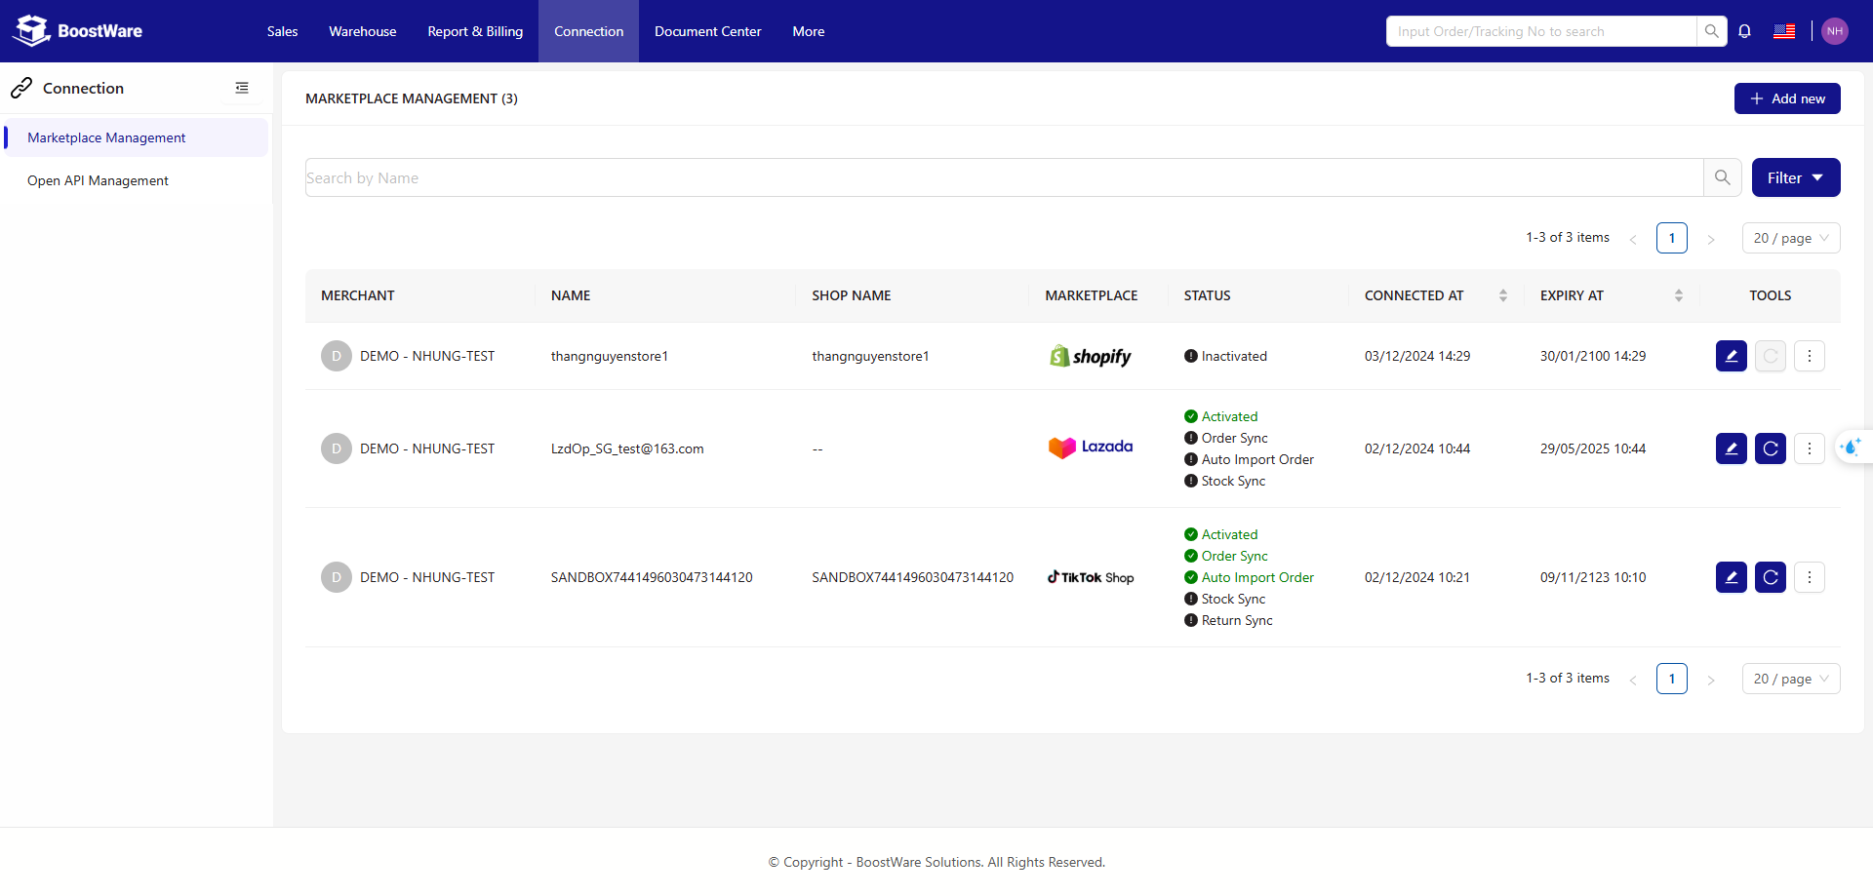
Task: Open the Filter dropdown
Action: tap(1796, 177)
